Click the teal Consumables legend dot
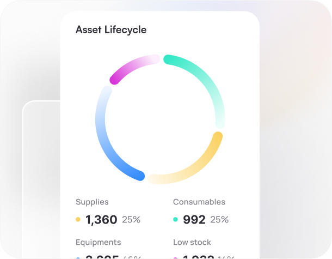 click(x=175, y=220)
